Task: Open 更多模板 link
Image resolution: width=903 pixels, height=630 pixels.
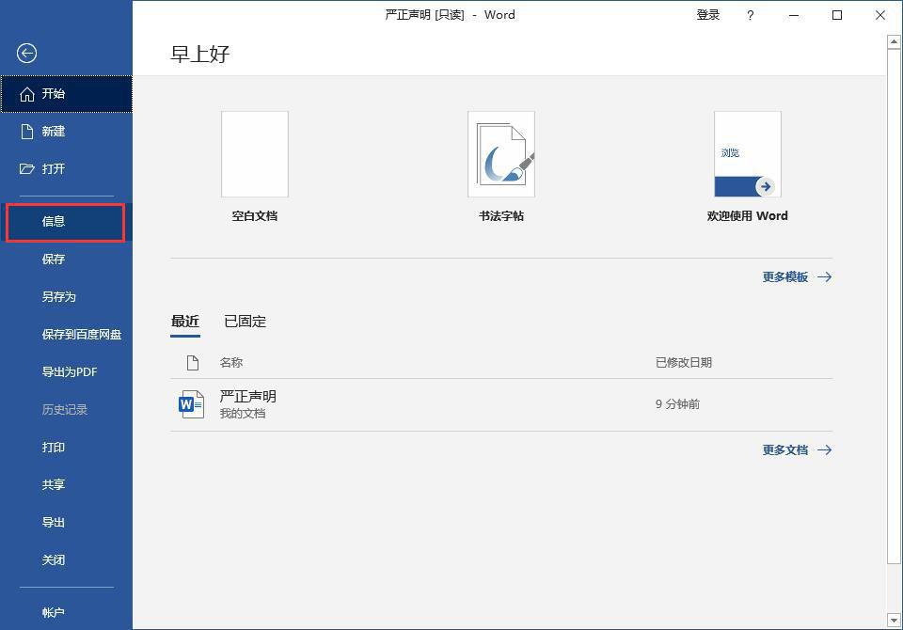Action: [786, 276]
